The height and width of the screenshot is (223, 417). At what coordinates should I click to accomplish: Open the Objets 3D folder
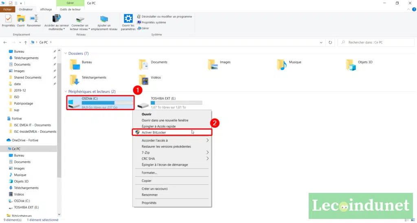pos(359,65)
